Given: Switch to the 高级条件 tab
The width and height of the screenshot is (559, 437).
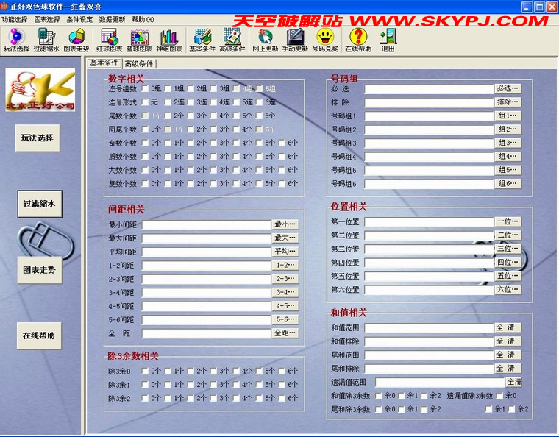Looking at the screenshot, I should click(138, 63).
